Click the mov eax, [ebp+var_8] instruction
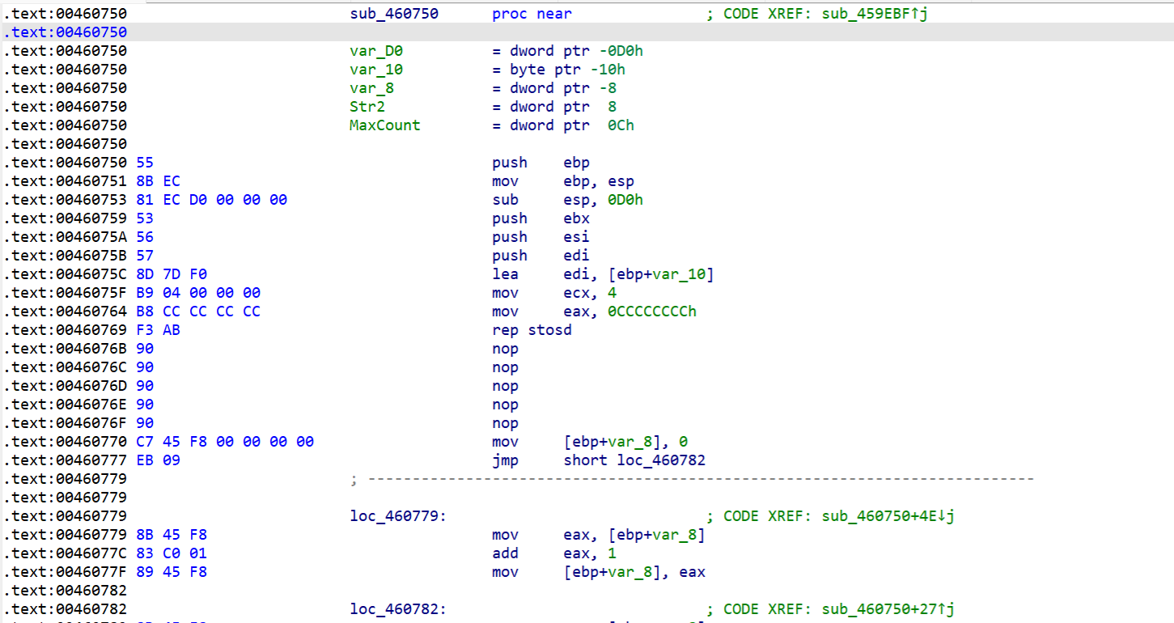The width and height of the screenshot is (1174, 623). [x=599, y=535]
